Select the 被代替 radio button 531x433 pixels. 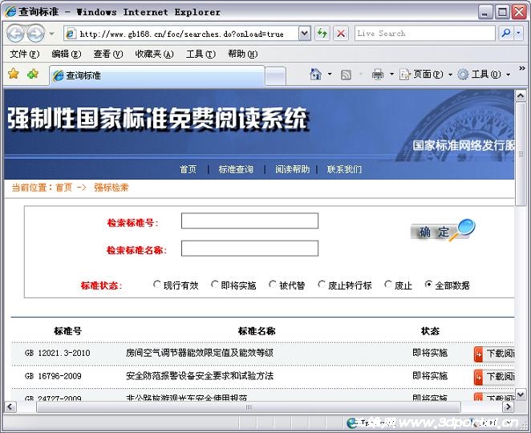(x=272, y=284)
